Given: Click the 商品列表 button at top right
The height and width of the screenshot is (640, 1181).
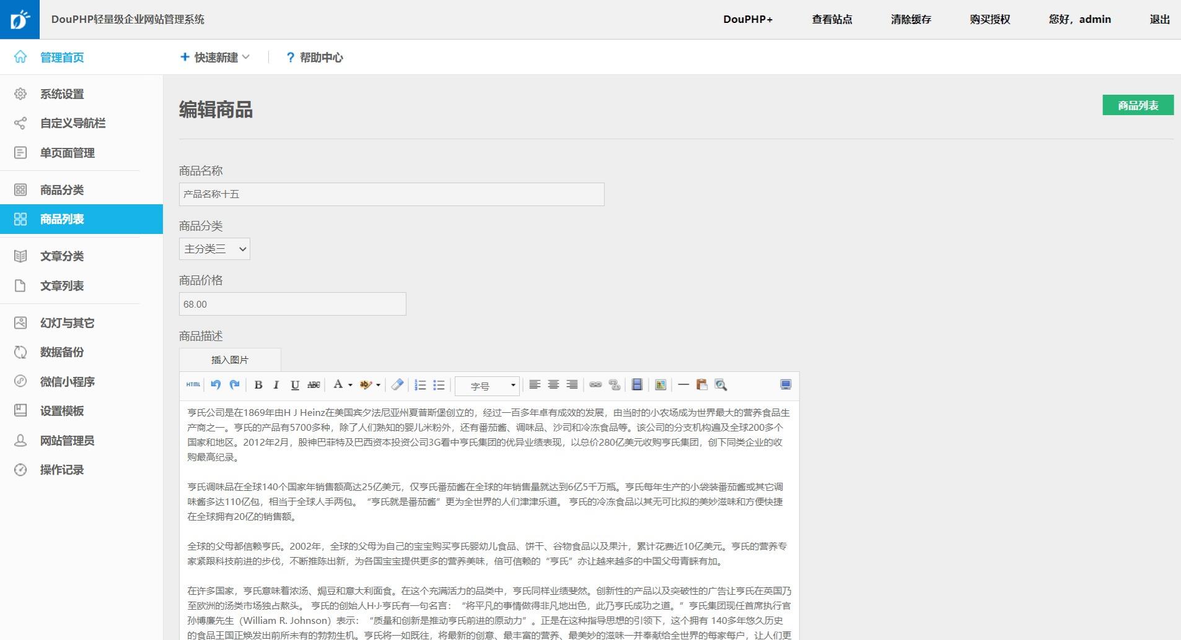Looking at the screenshot, I should [1138, 105].
